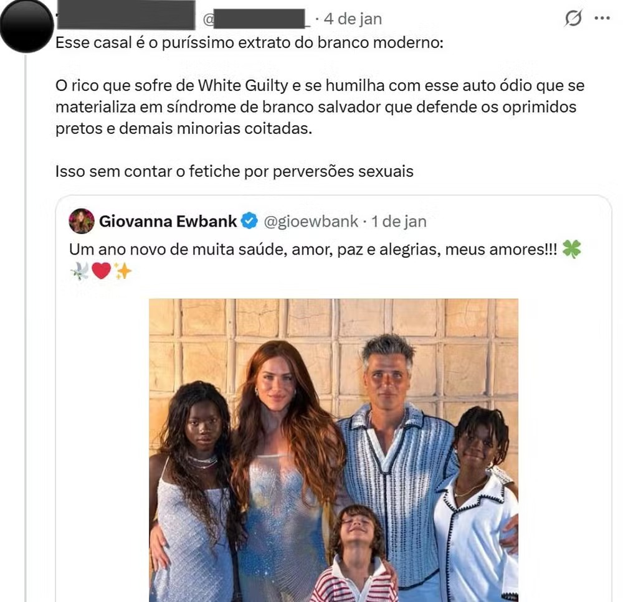Screen dimensions: 623x602
Task: Click the vertical thread line below avatar
Action: click(26, 311)
